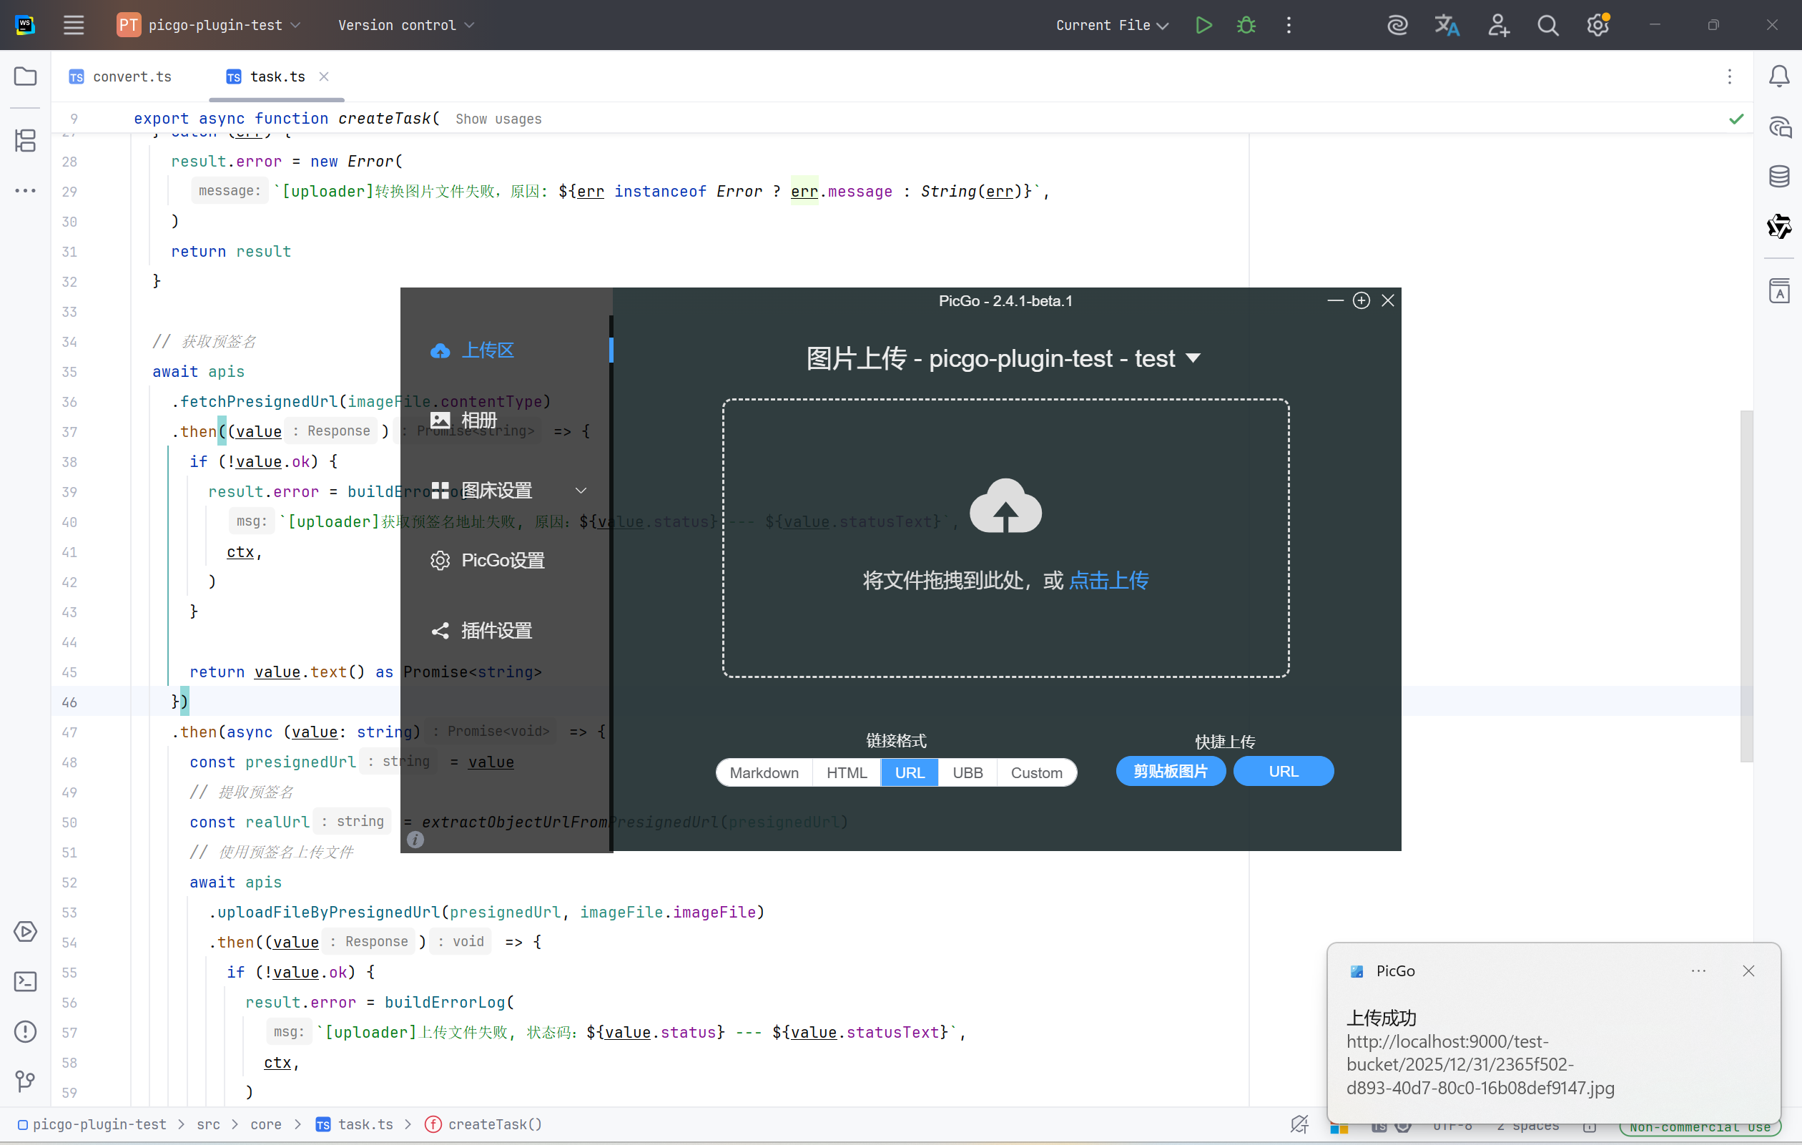Open IDE settings gear
Viewport: 1802px width, 1145px height.
pyautogui.click(x=1597, y=25)
